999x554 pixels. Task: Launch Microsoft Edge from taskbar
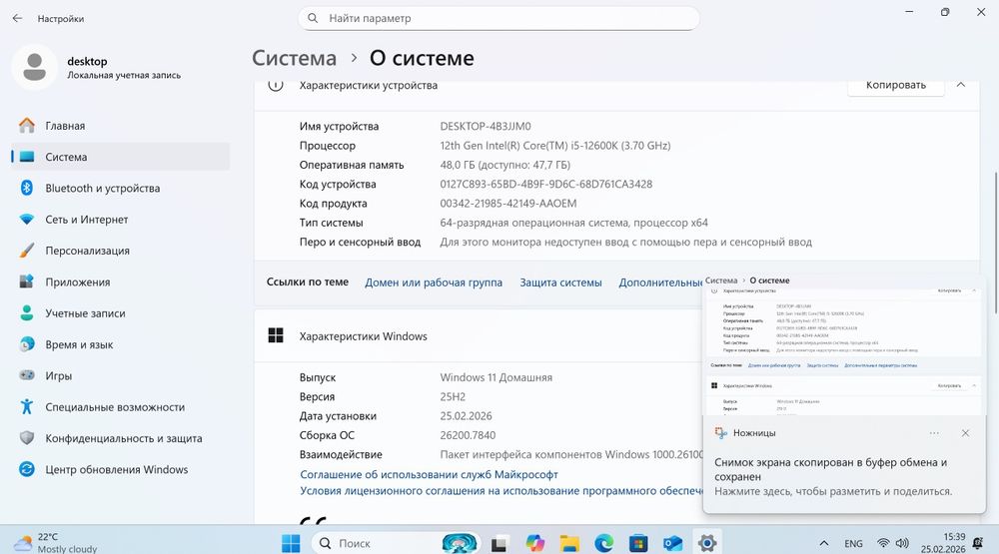tap(604, 543)
